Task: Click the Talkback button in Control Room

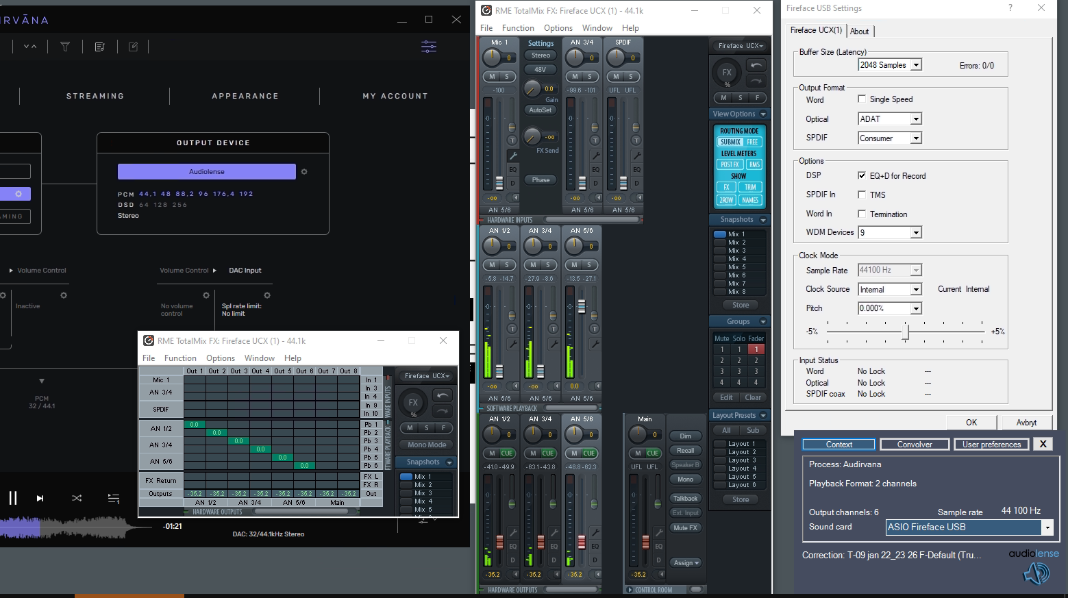Action: pos(686,499)
